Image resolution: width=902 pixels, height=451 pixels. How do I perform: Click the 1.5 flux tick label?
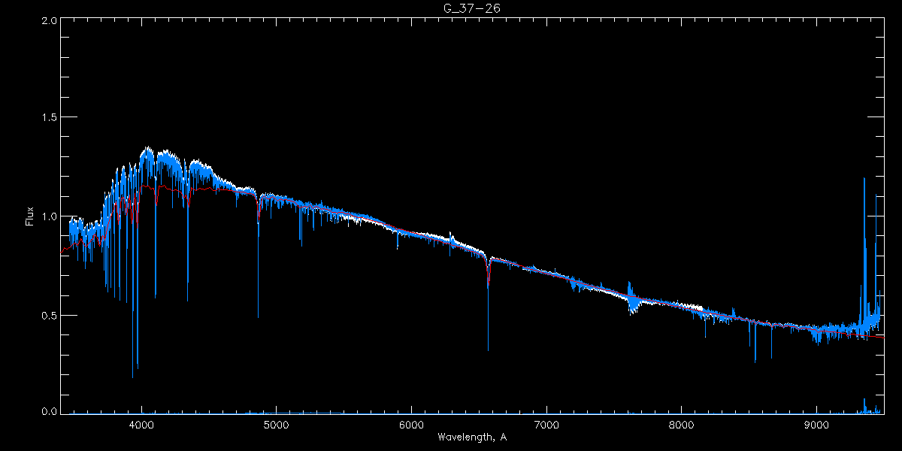click(x=49, y=118)
